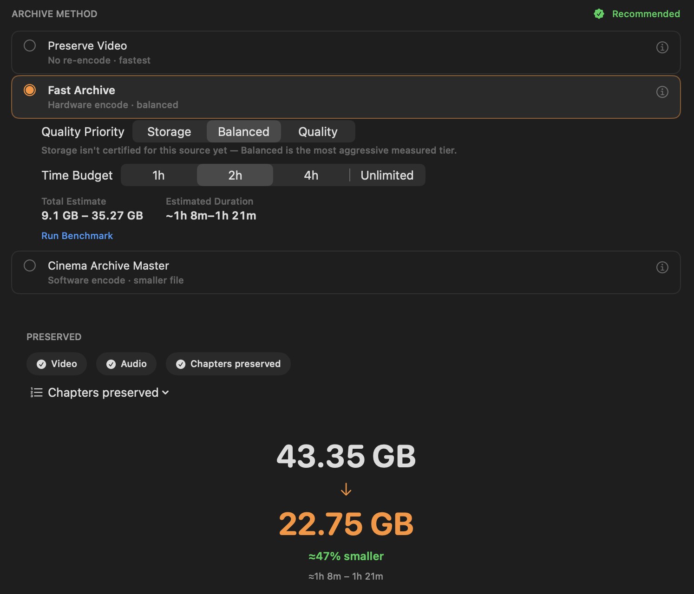Click the numbered list icon beside Chapters preserved
The height and width of the screenshot is (594, 694).
pyautogui.click(x=36, y=393)
